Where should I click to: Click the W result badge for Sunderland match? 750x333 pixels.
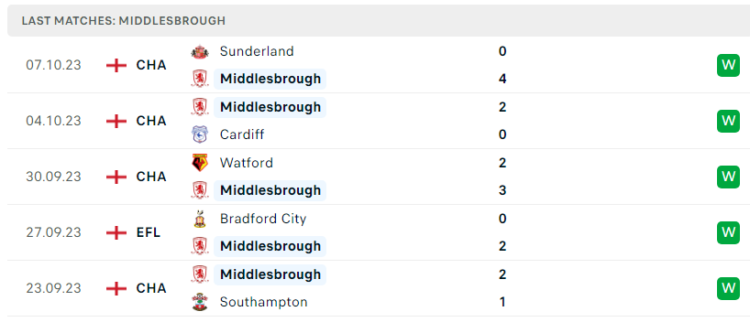(x=728, y=65)
